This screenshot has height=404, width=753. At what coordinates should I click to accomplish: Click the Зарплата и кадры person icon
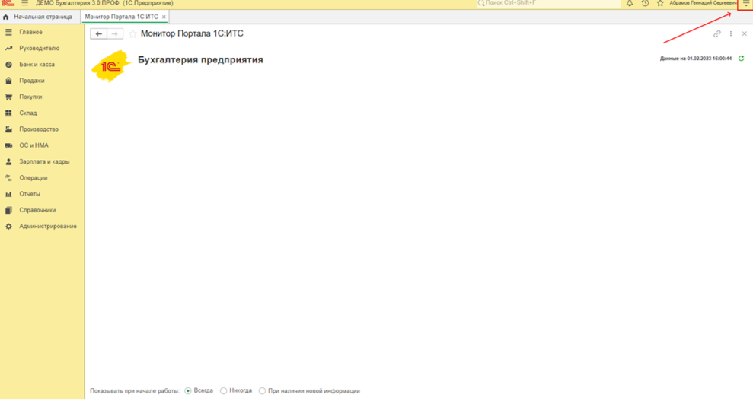point(8,162)
